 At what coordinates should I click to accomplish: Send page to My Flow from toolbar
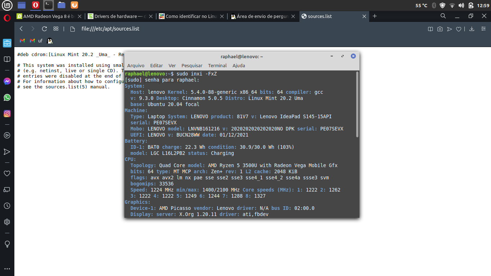click(449, 29)
